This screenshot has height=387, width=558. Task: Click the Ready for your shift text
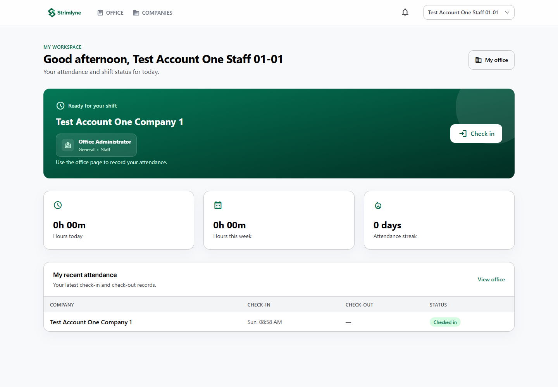[x=93, y=106]
